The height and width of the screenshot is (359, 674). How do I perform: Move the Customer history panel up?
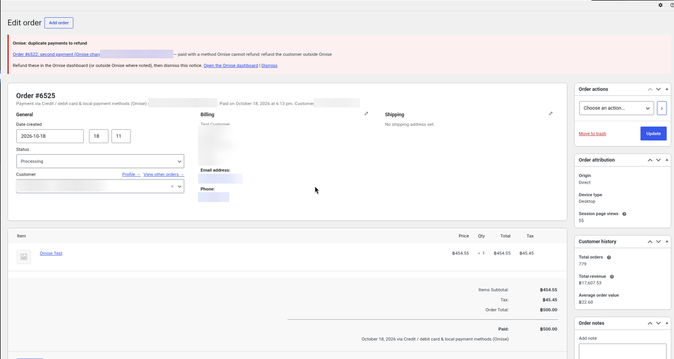650,242
